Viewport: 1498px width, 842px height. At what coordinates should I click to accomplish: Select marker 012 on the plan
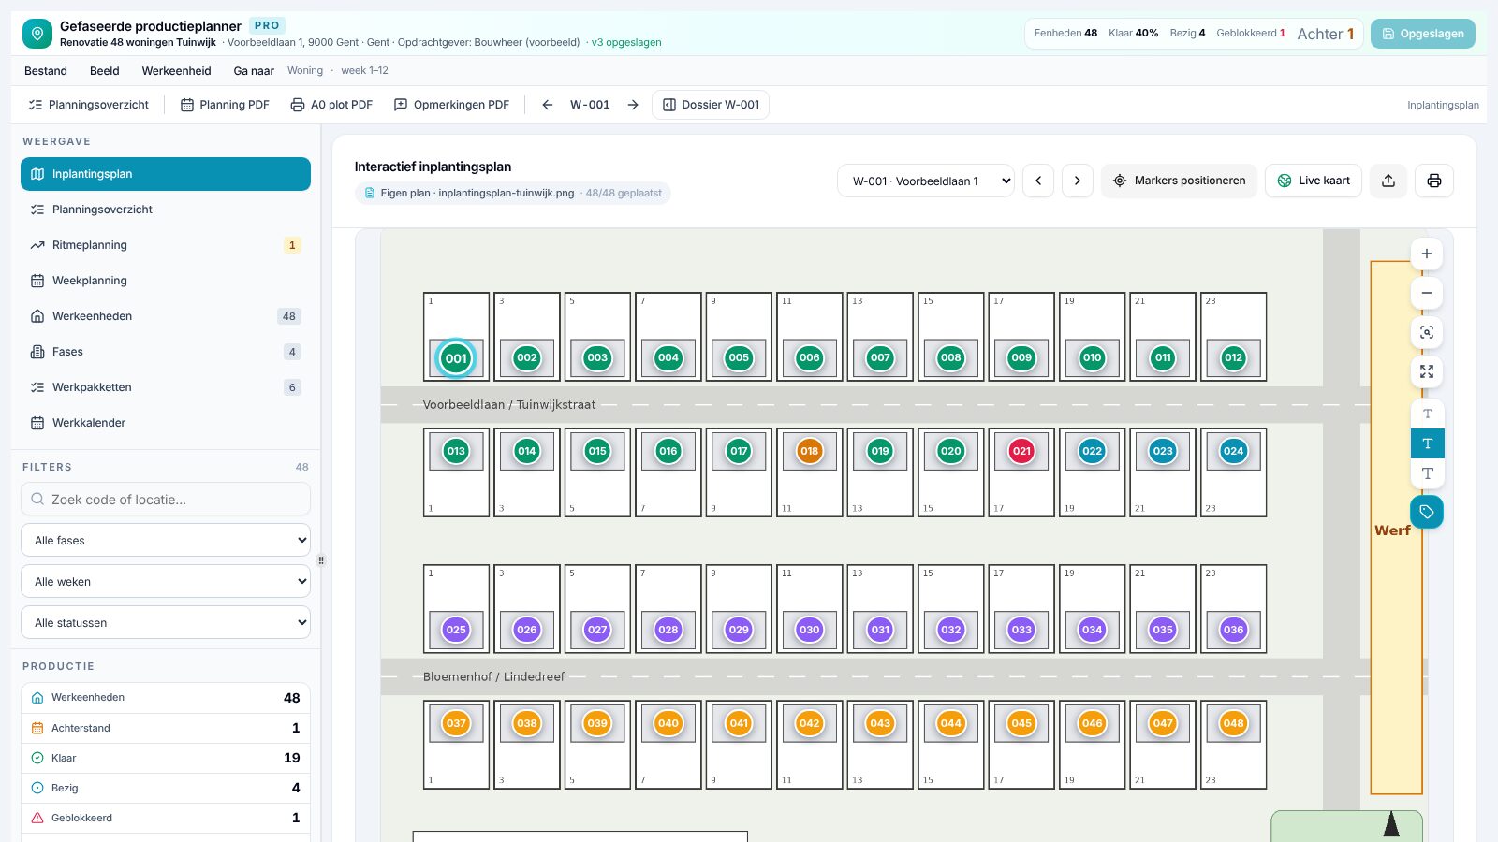1234,357
